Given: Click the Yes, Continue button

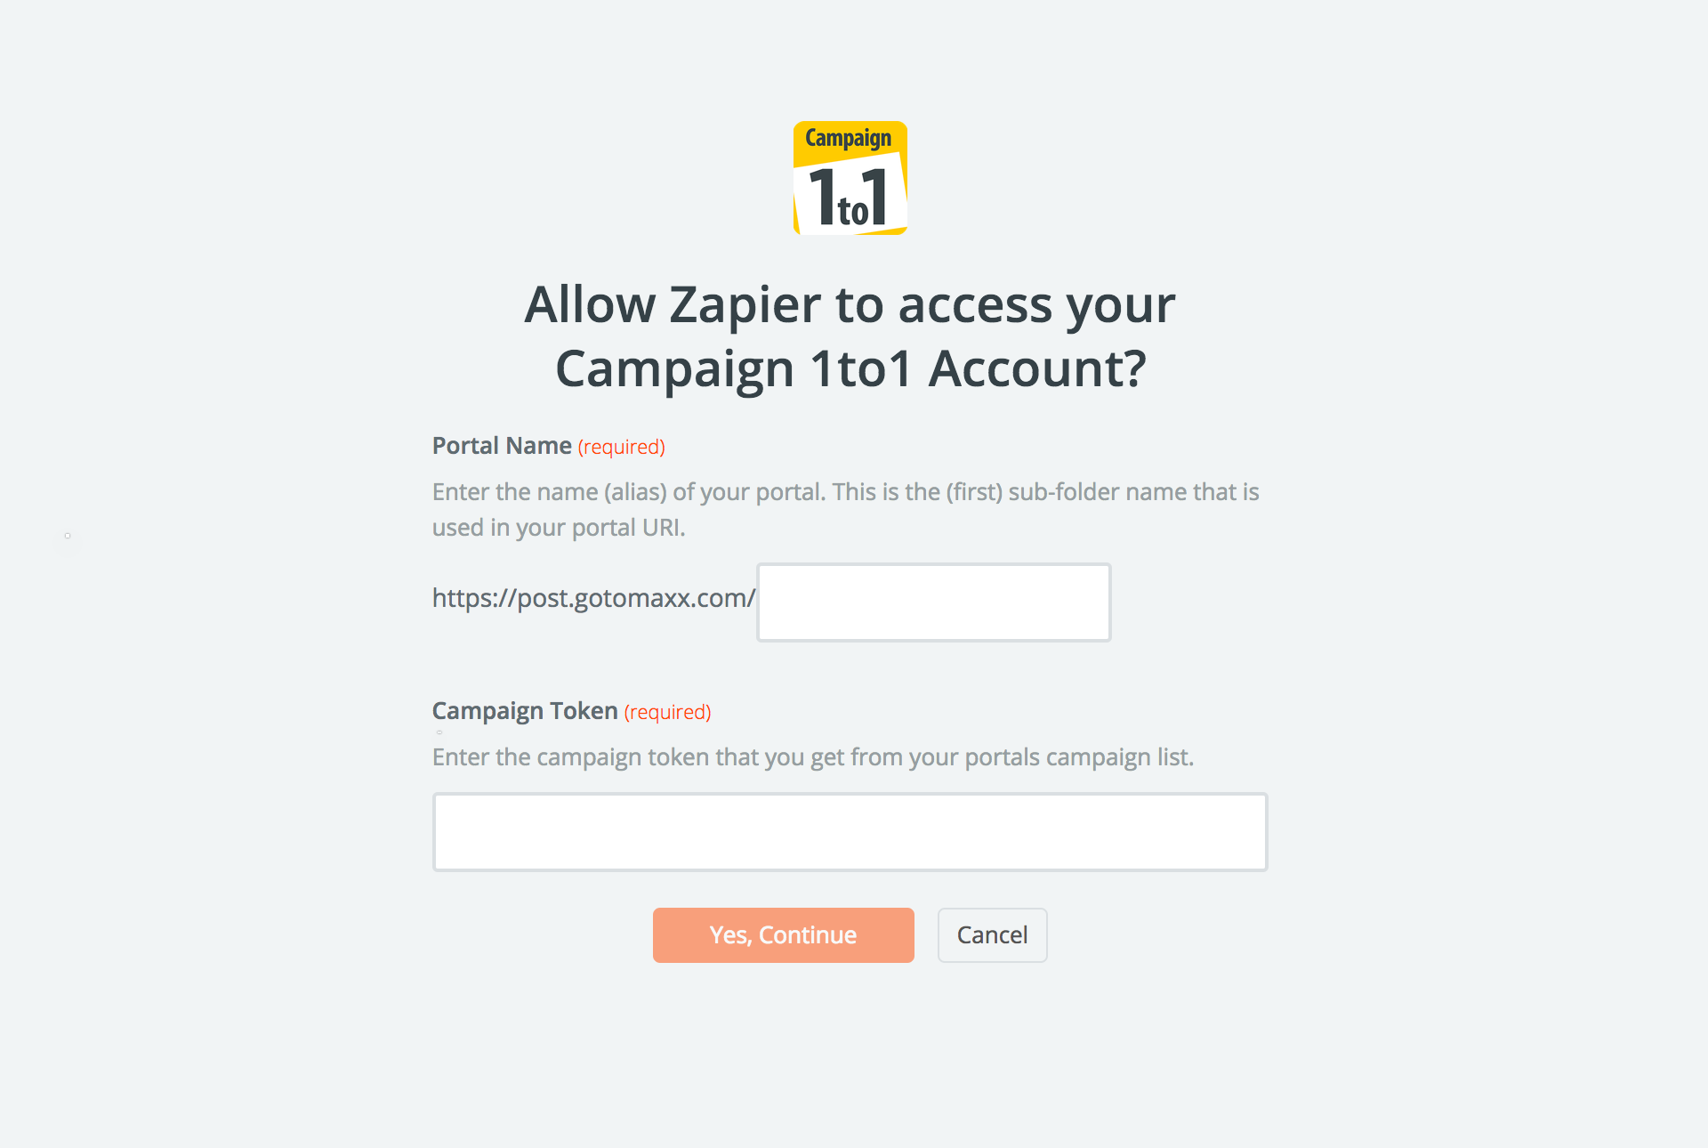Looking at the screenshot, I should (x=783, y=934).
